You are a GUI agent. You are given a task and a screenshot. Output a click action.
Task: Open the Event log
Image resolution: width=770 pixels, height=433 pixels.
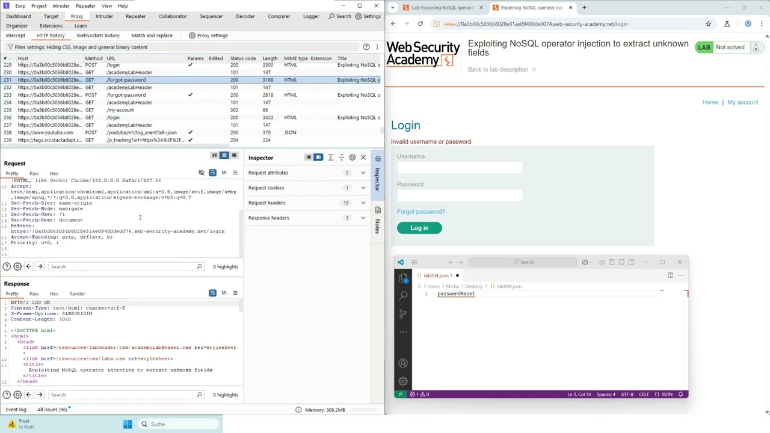pyautogui.click(x=16, y=410)
